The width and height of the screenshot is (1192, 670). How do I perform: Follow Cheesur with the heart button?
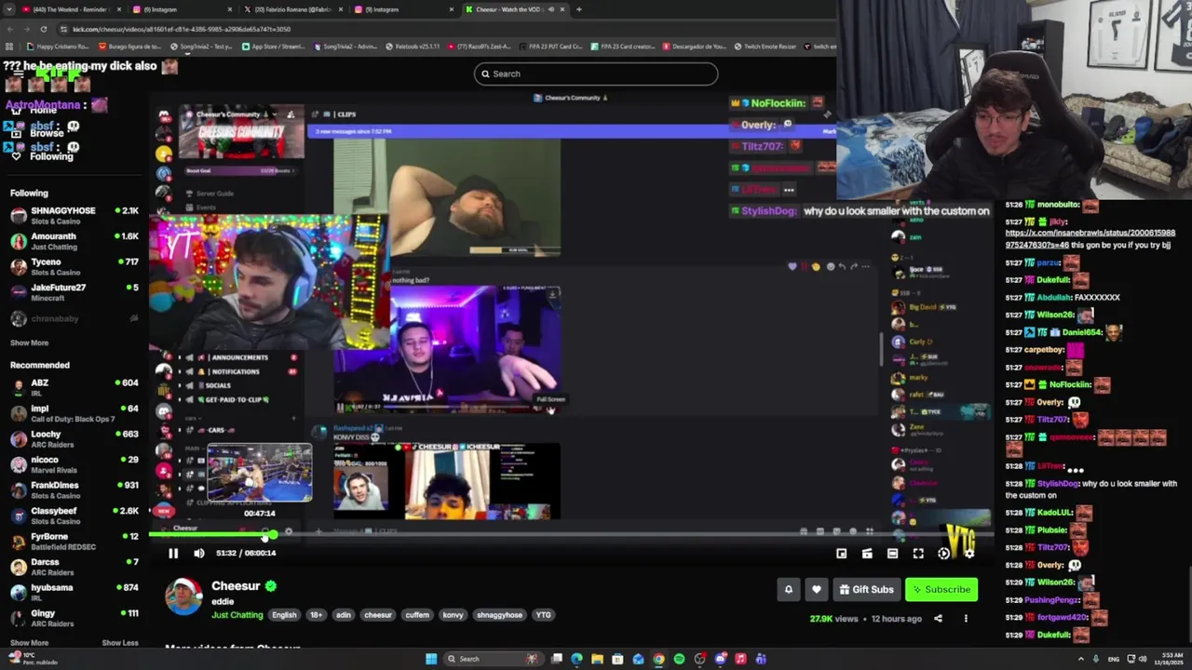817,589
